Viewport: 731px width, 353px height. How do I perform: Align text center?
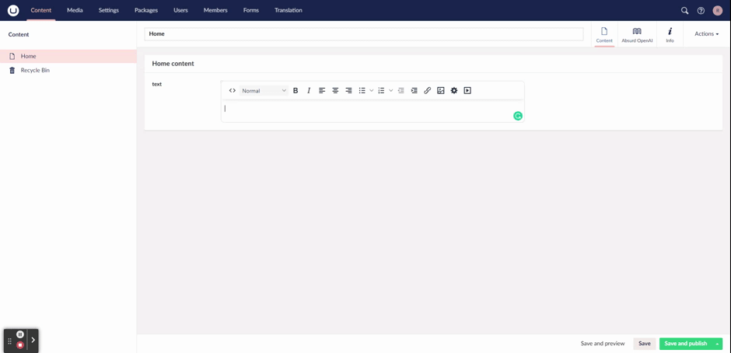[335, 90]
